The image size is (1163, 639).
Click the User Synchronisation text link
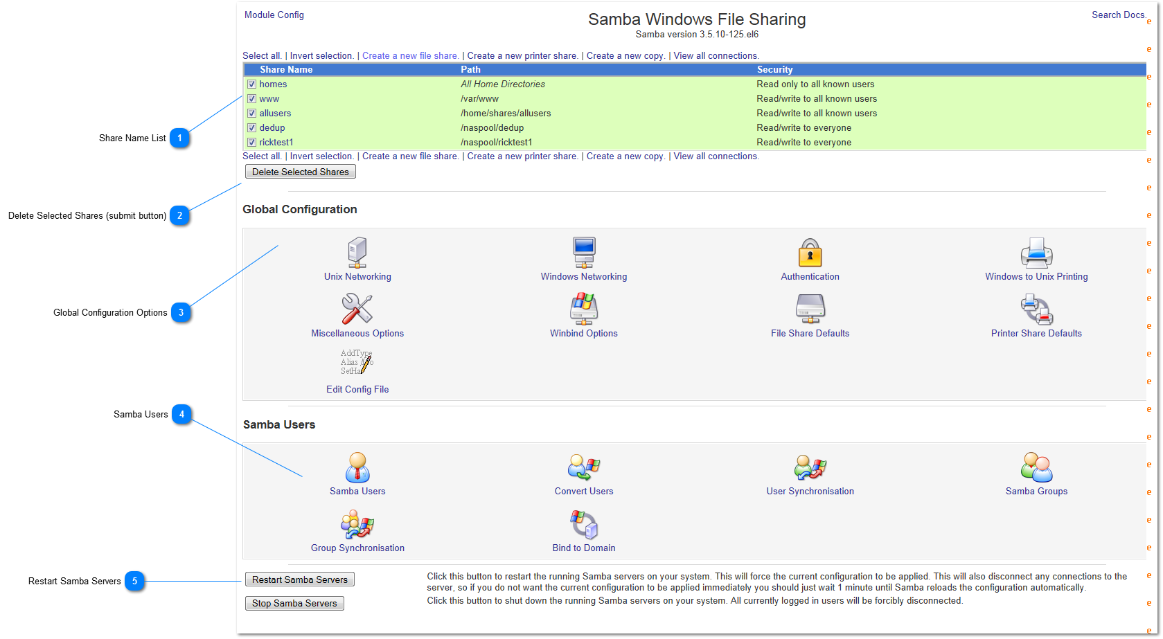[810, 491]
